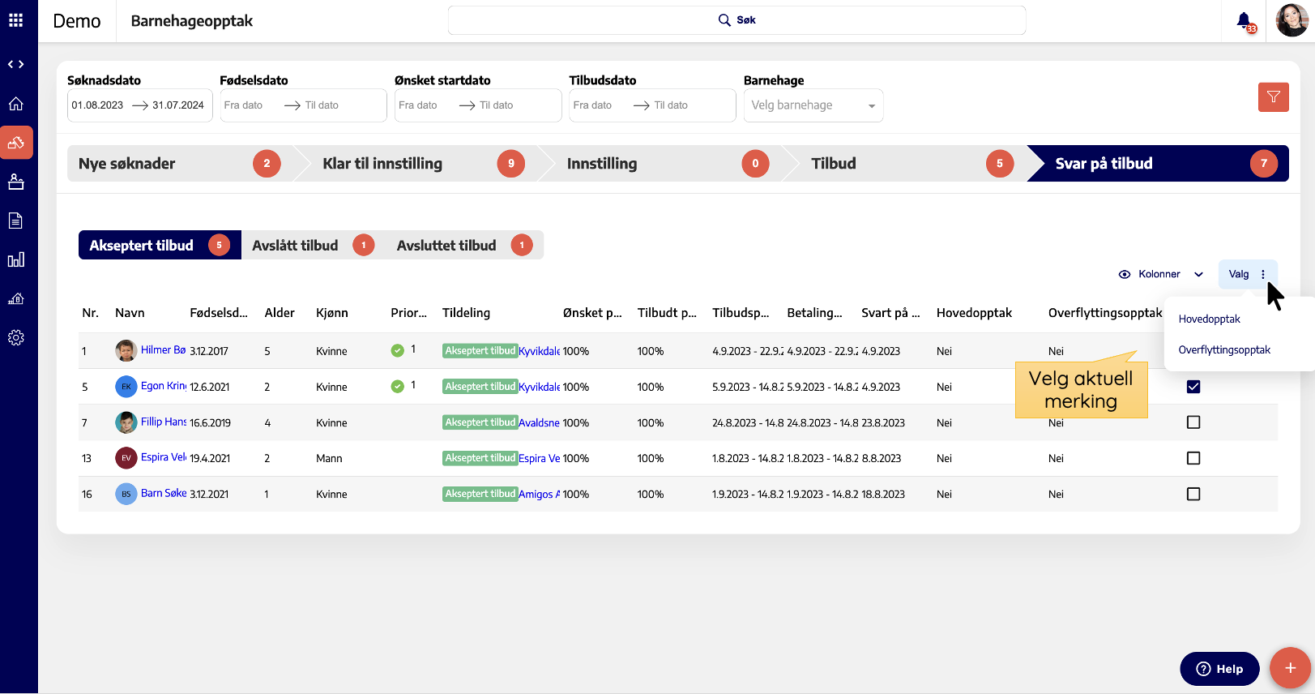Select Hovedopptak from the Valg menu

pyautogui.click(x=1209, y=319)
